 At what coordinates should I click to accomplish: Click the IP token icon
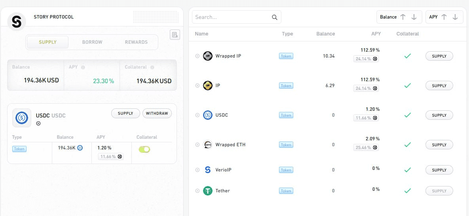click(207, 86)
